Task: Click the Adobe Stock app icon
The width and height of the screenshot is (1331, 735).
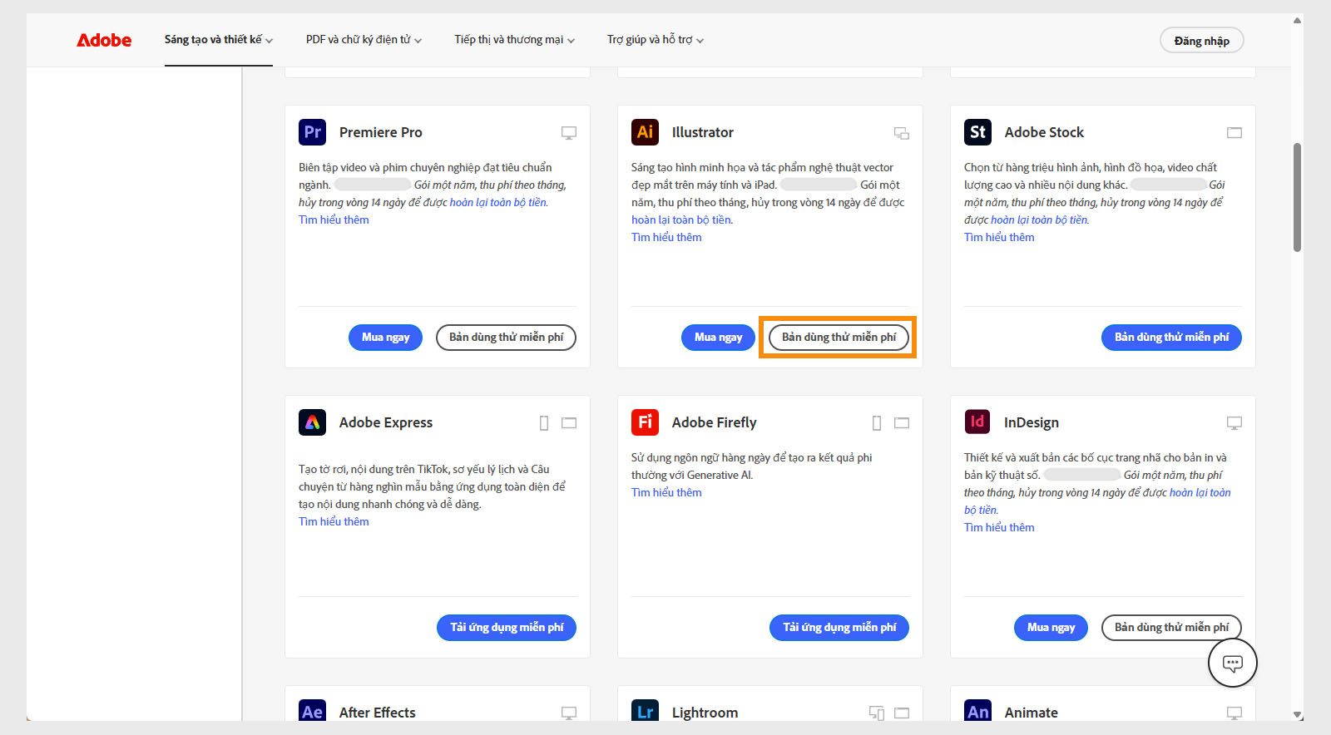Action: click(977, 132)
